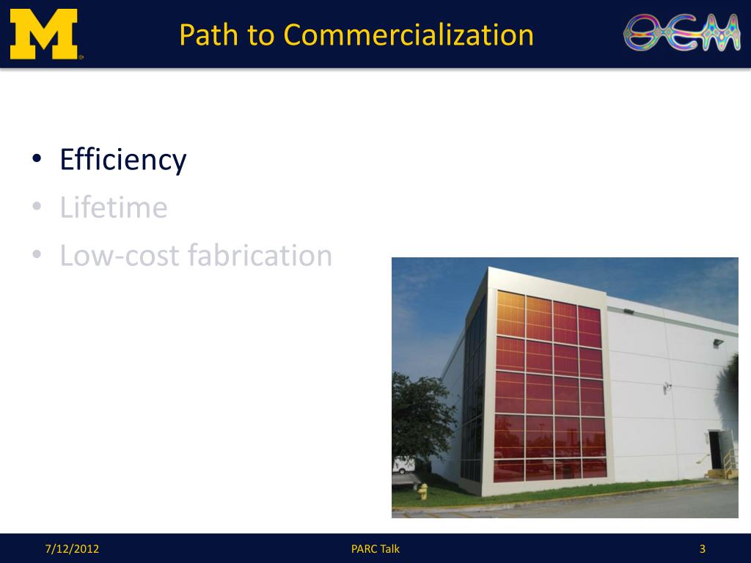Click the University of Michigan block M logo
The height and width of the screenshot is (563, 751).
[x=44, y=33]
